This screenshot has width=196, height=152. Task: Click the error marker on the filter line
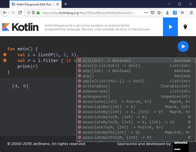5,60
